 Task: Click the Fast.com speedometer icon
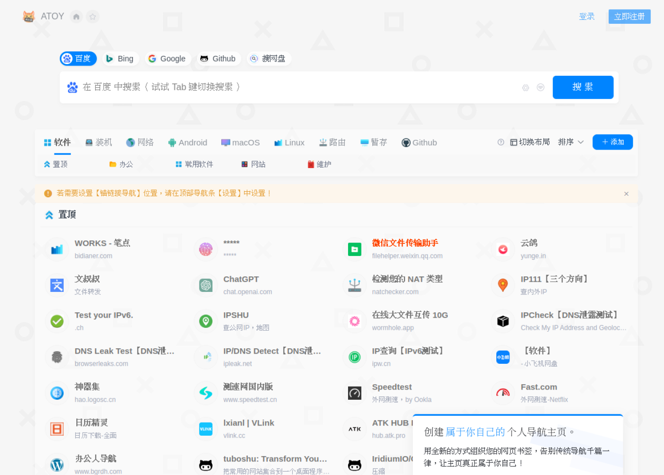click(503, 393)
